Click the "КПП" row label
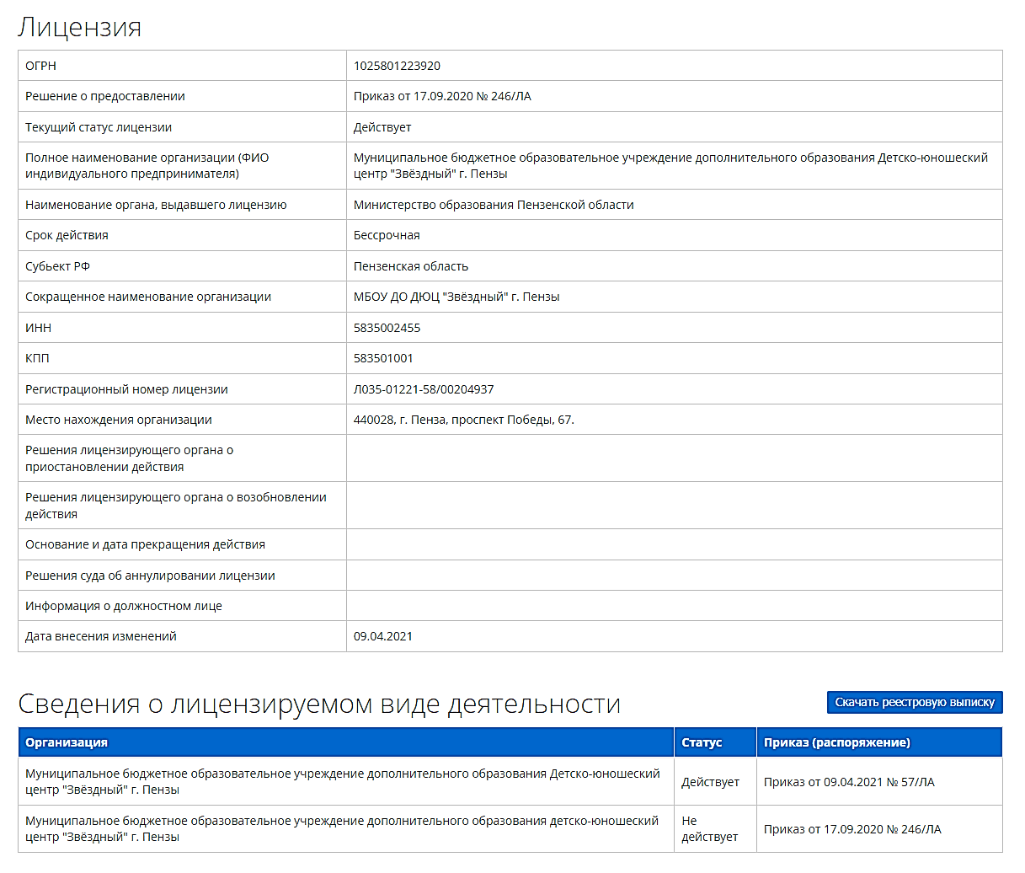Viewport: 1025px width, 873px height. (x=37, y=358)
